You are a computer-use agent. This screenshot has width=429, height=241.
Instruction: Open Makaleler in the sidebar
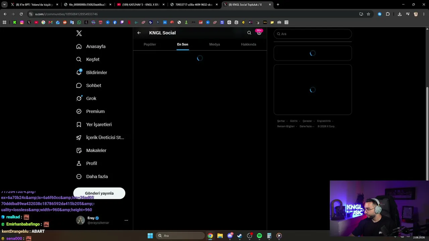tap(91, 150)
